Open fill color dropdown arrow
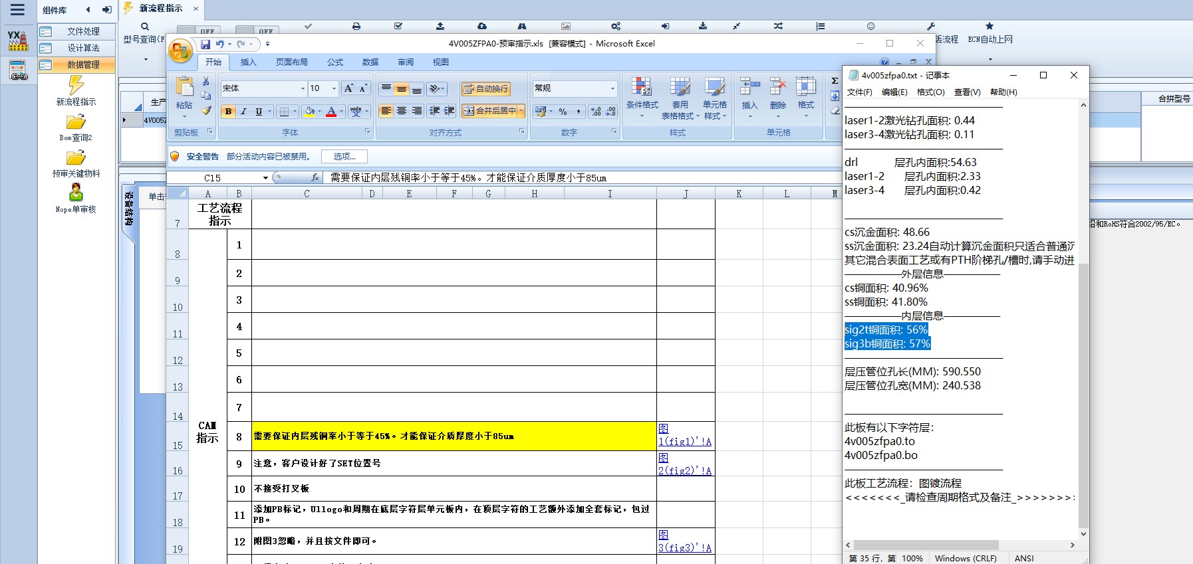The image size is (1193, 564). click(x=320, y=112)
